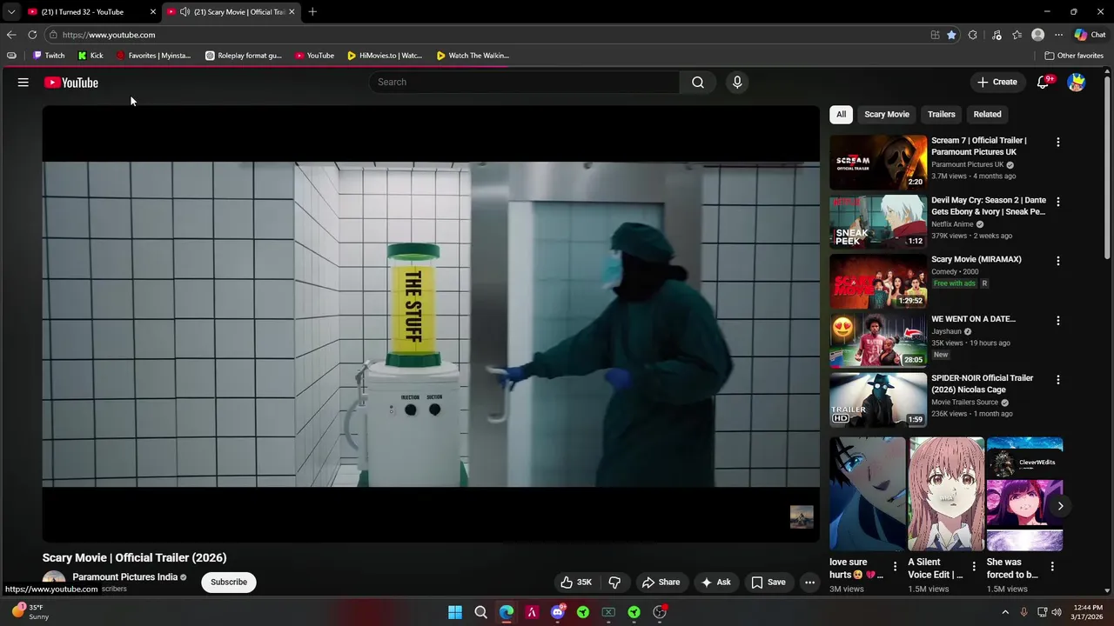Click the Ask button below the video
This screenshot has width=1114, height=626.
(716, 583)
